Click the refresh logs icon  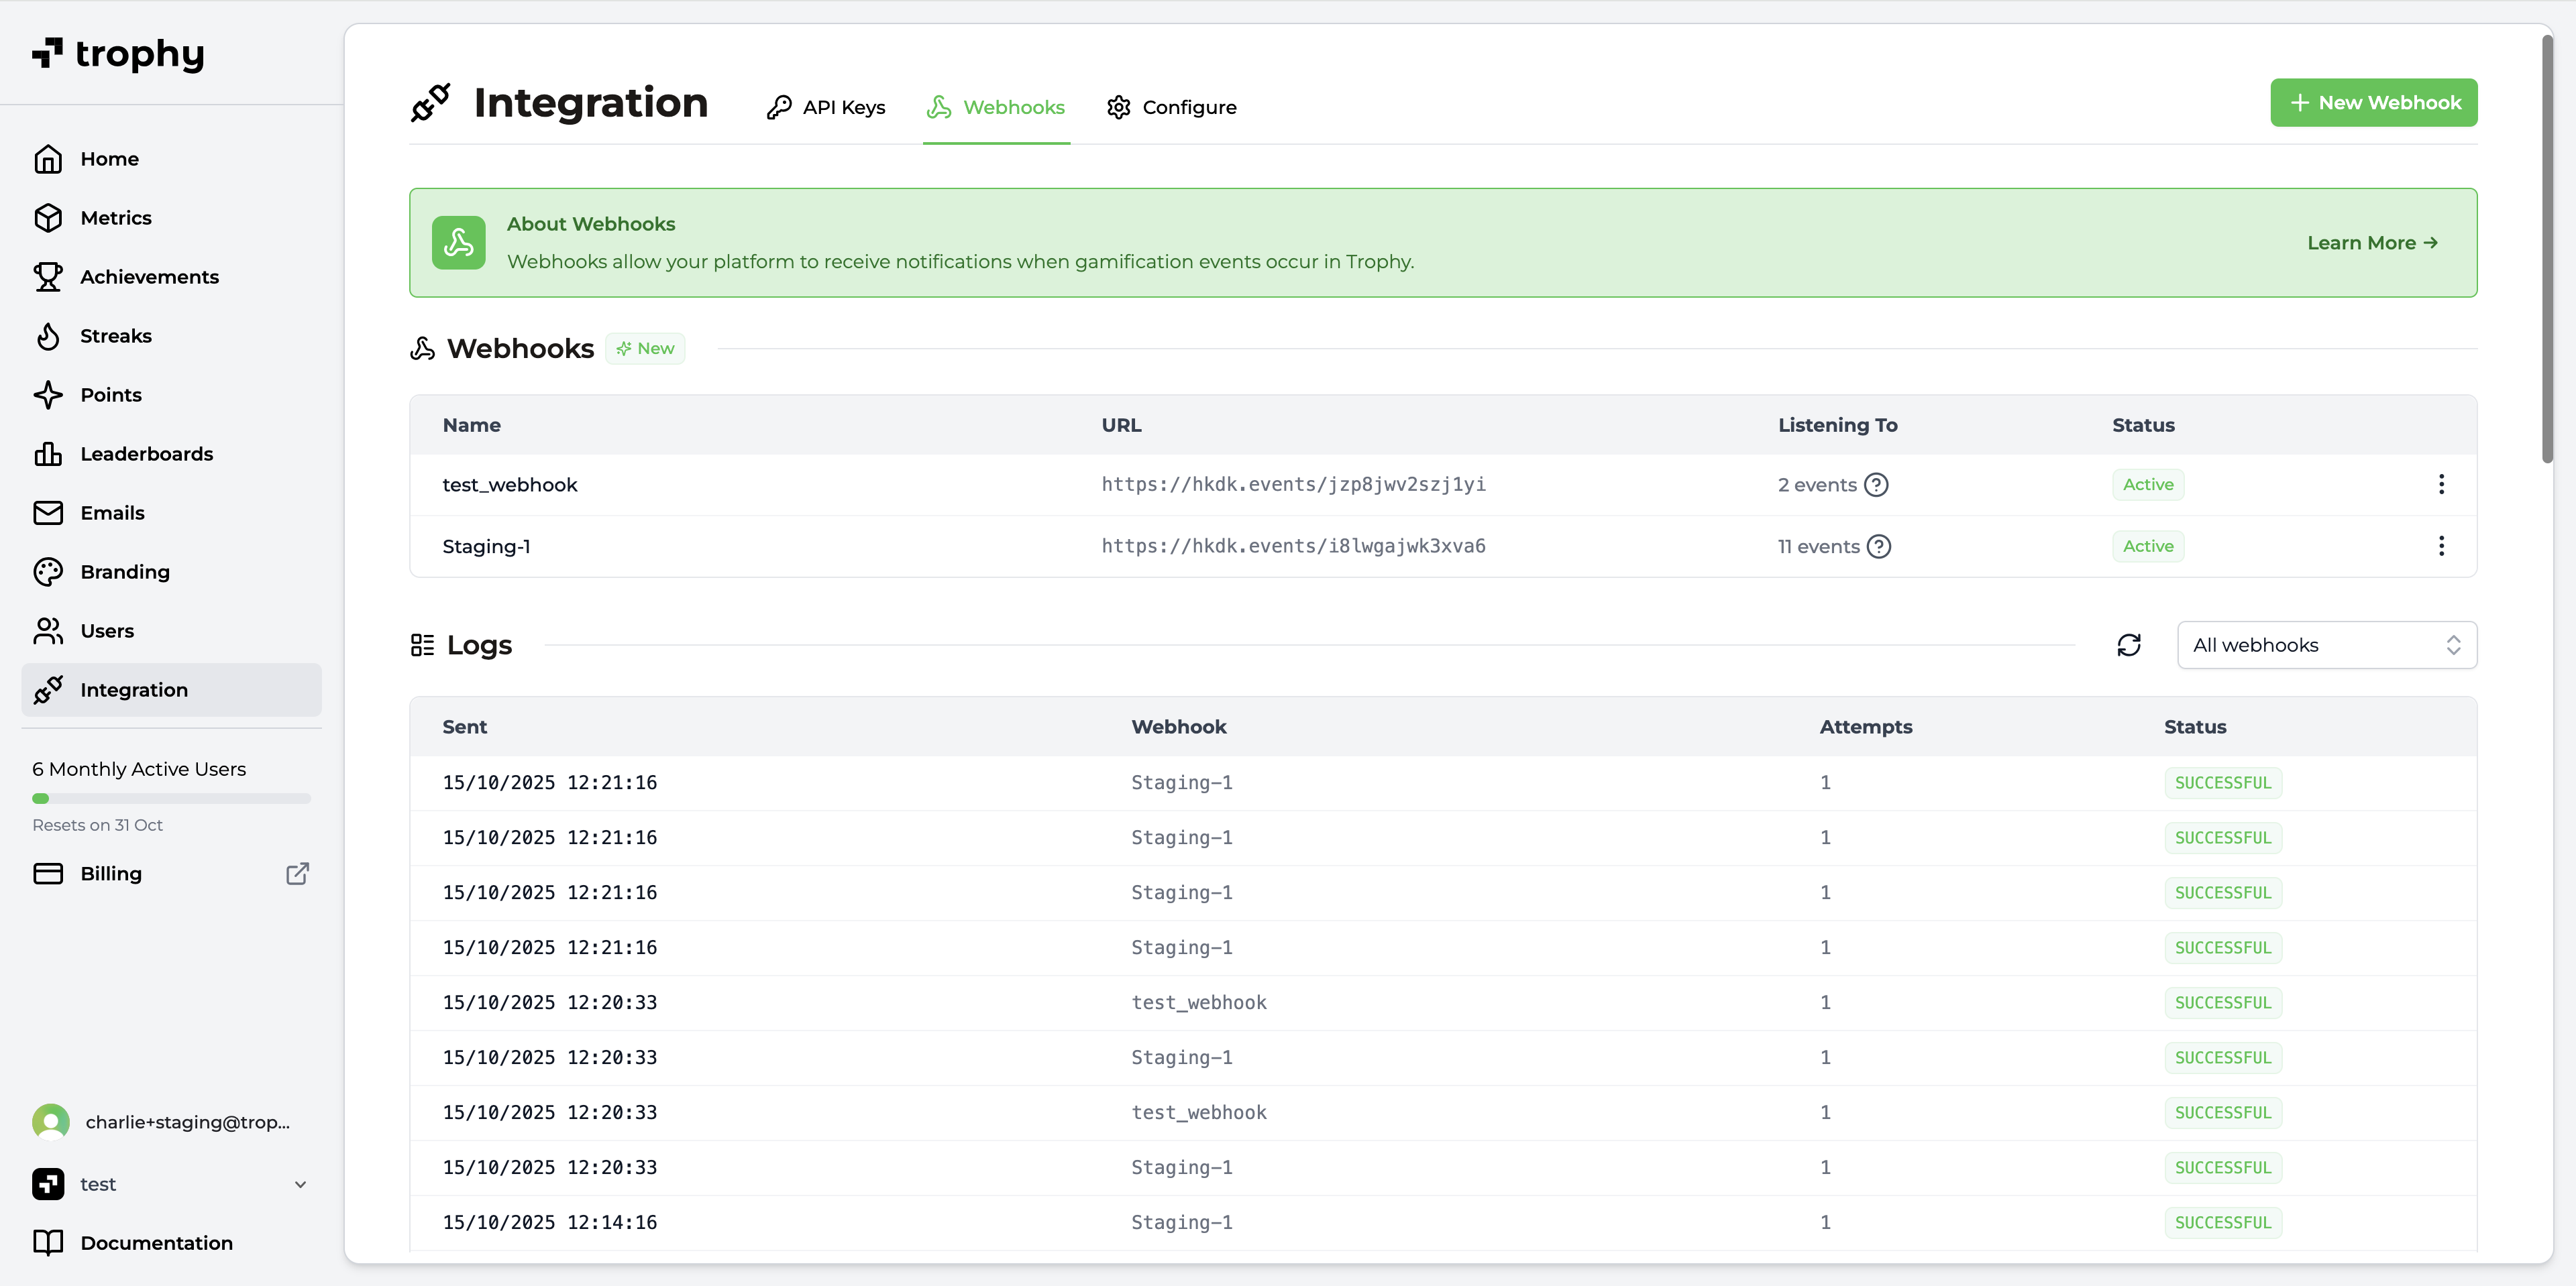point(2129,644)
